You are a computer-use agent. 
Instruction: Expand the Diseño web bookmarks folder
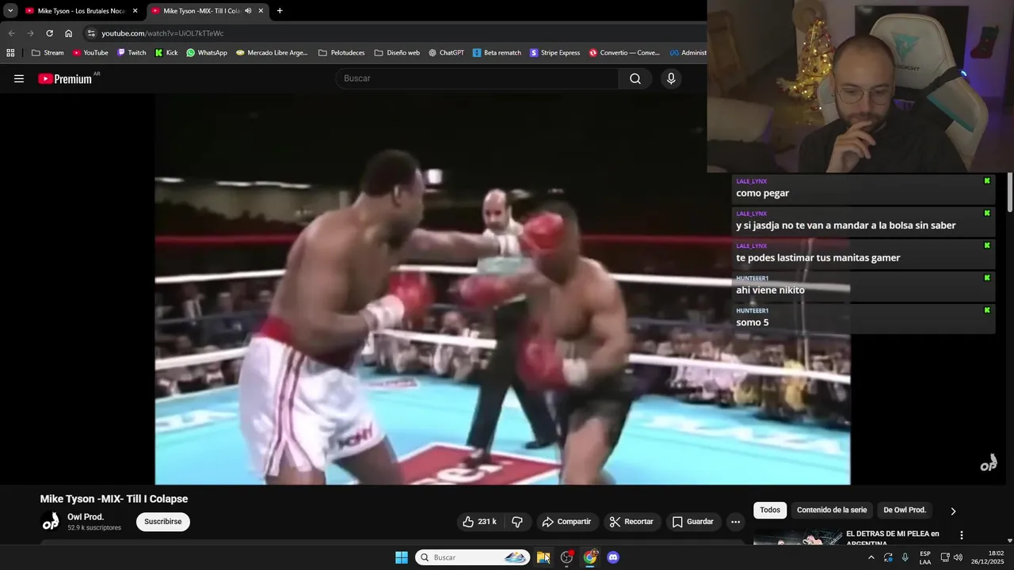(397, 53)
